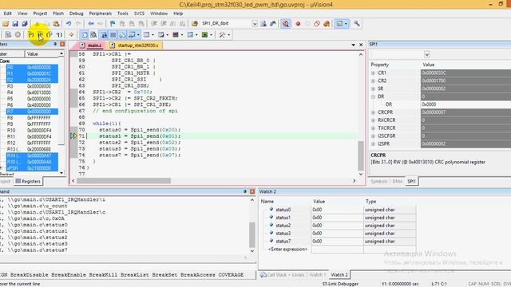
Task: Switch to the Registers tab
Action: tap(28, 181)
